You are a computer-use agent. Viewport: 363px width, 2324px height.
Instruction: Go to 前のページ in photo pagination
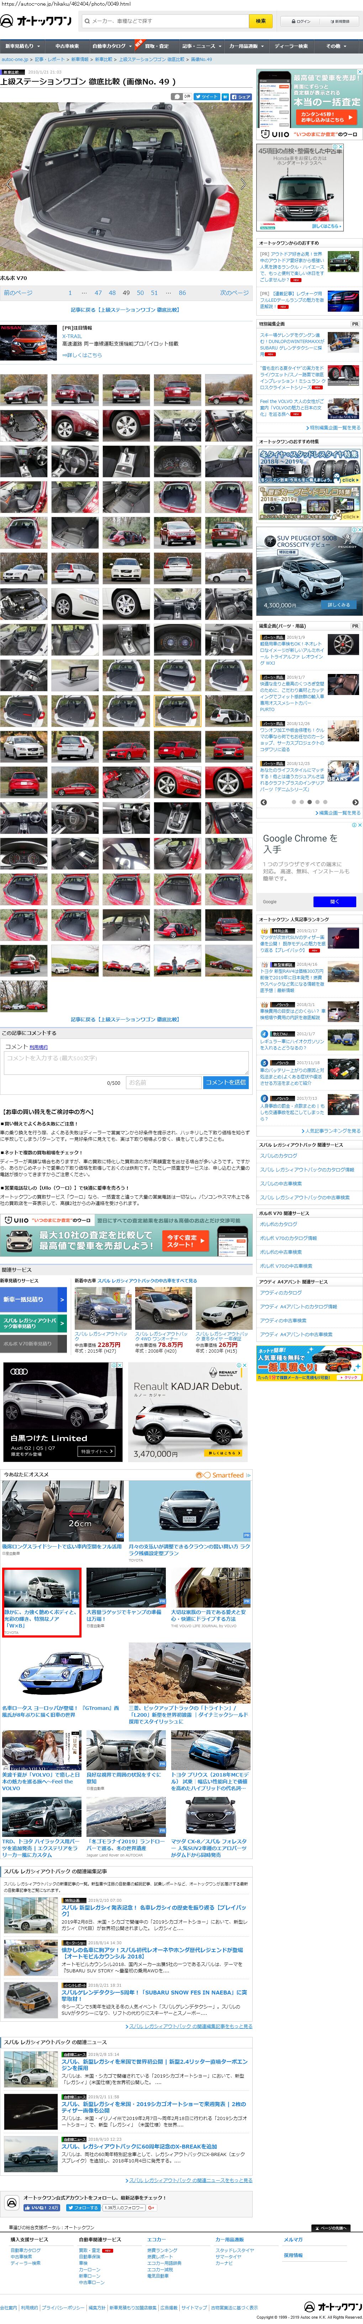(18, 292)
